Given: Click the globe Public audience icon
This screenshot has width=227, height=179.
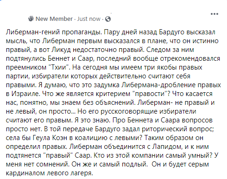Looking at the screenshot, I should [108, 19].
